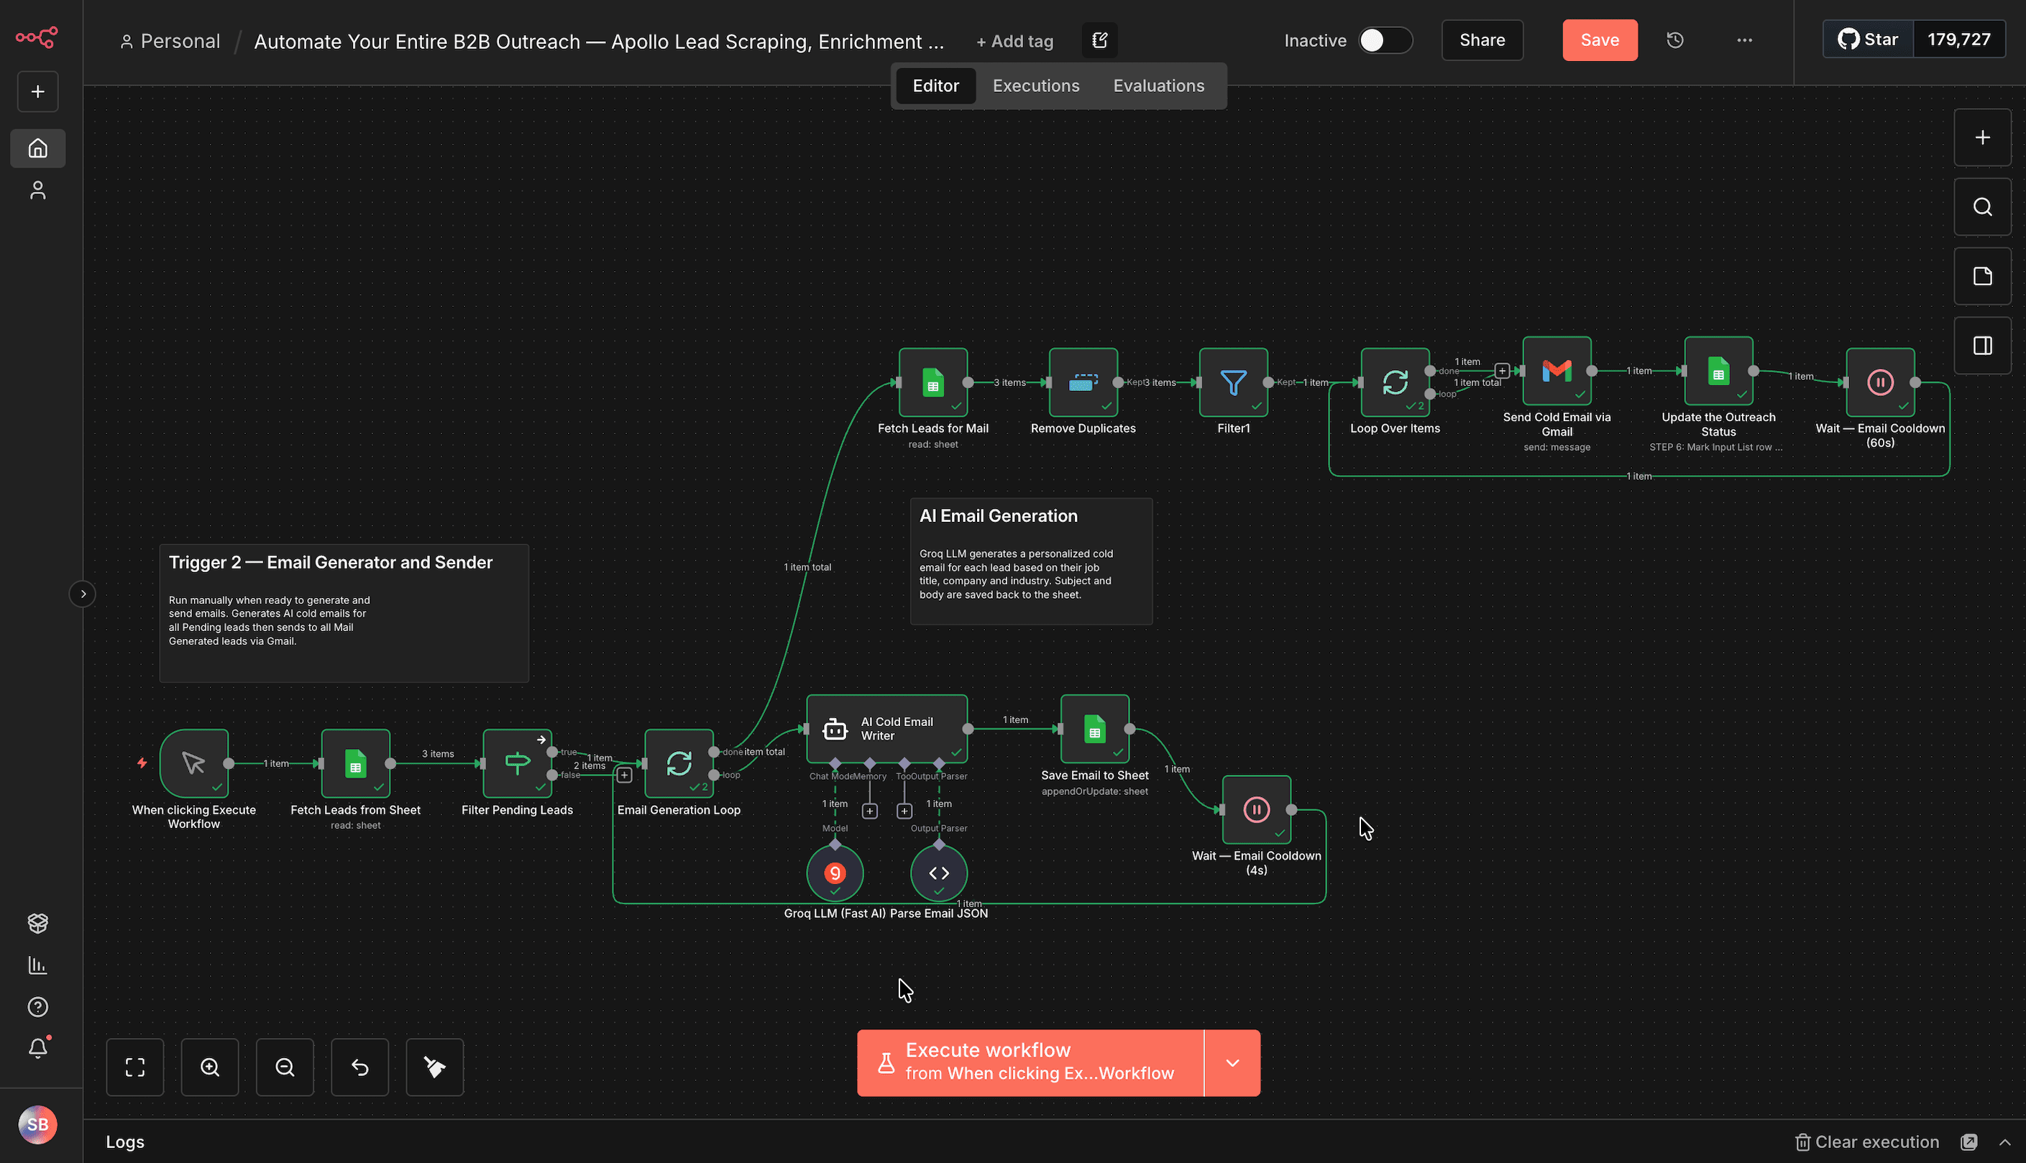Image resolution: width=2026 pixels, height=1163 pixels.
Task: Open the Parse Email JSON code node
Action: coord(939,873)
